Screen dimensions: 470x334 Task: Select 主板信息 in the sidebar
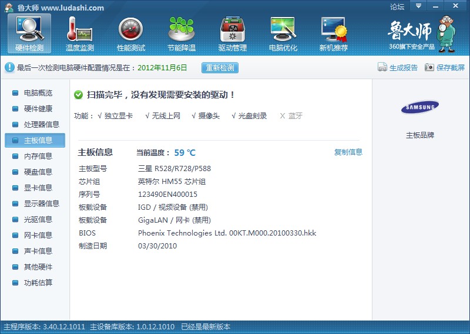pos(35,140)
